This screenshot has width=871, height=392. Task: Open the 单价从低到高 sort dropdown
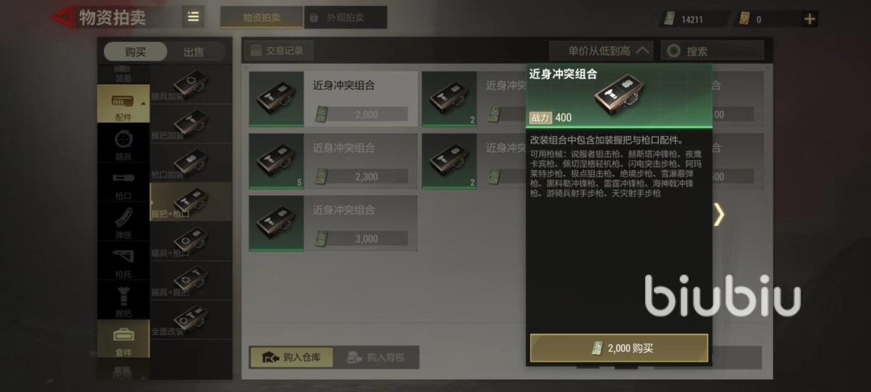coord(601,50)
